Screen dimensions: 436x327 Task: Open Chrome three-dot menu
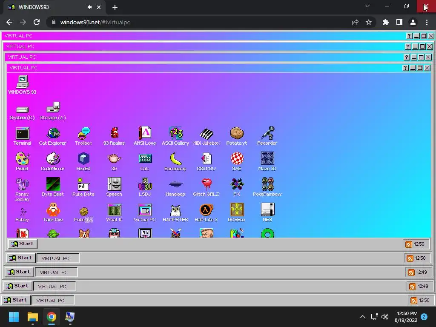click(x=427, y=22)
